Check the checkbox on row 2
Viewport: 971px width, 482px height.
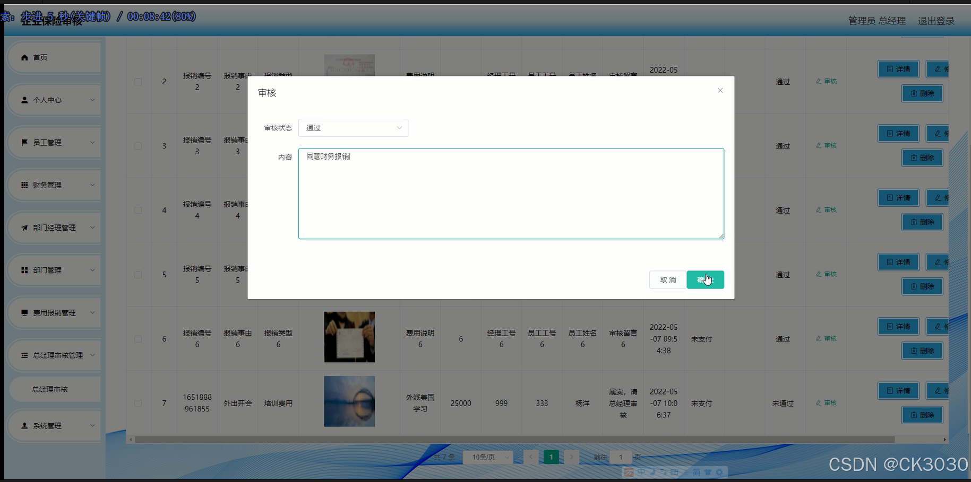tap(138, 82)
